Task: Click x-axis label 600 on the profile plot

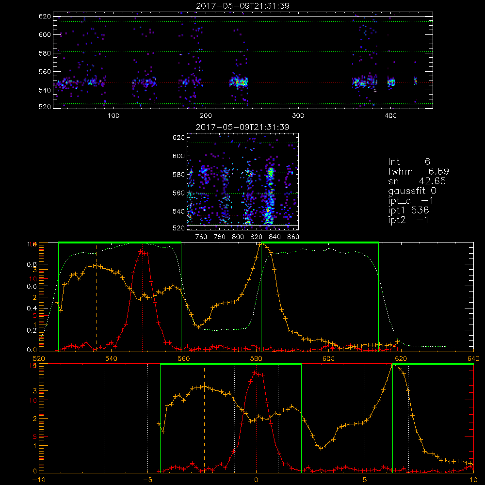Action: 328,358
